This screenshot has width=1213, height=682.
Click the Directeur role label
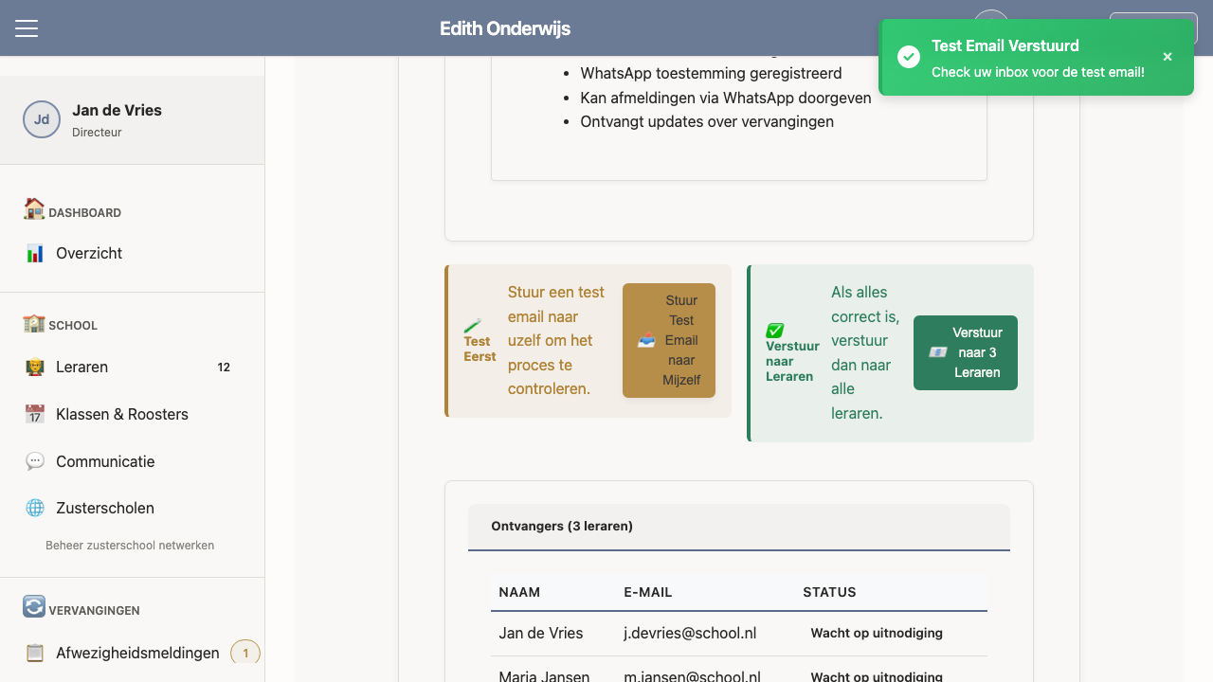tap(97, 133)
